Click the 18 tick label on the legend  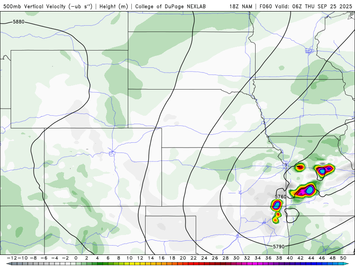point(172,258)
